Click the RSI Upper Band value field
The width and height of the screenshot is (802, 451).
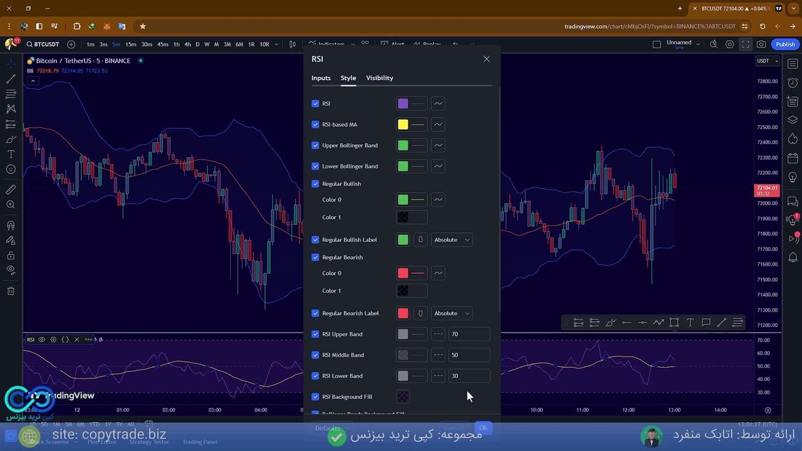(469, 334)
